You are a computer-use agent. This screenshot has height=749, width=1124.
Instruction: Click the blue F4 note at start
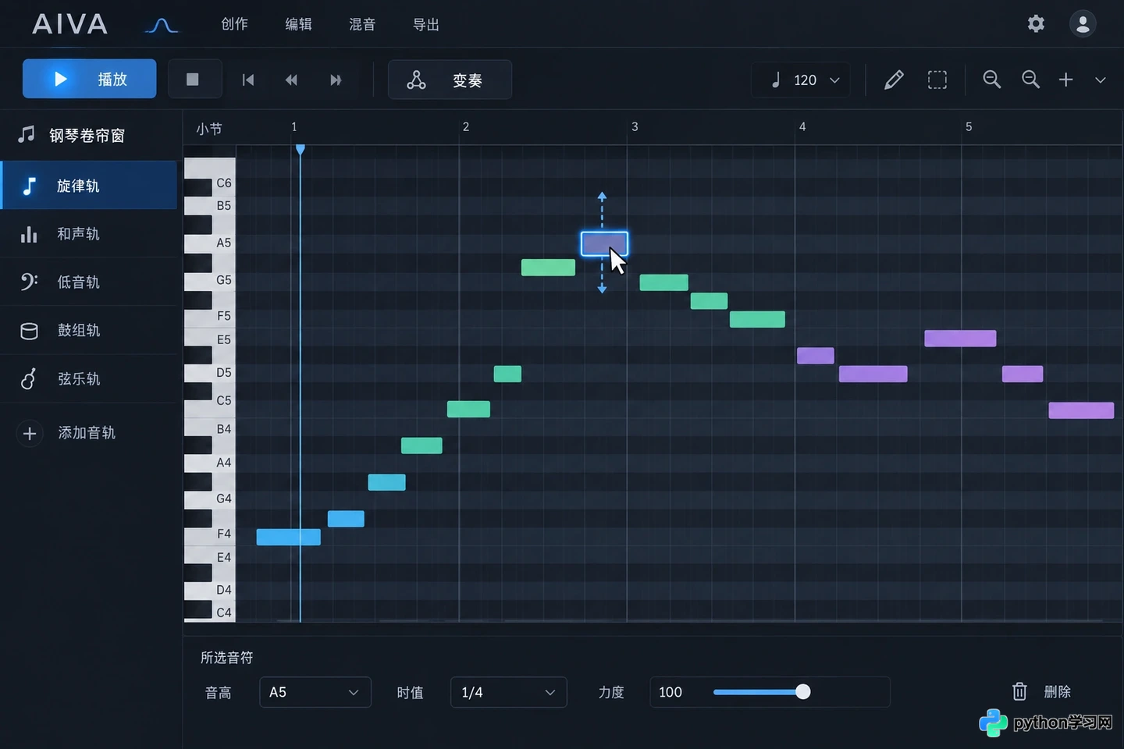[x=288, y=537]
